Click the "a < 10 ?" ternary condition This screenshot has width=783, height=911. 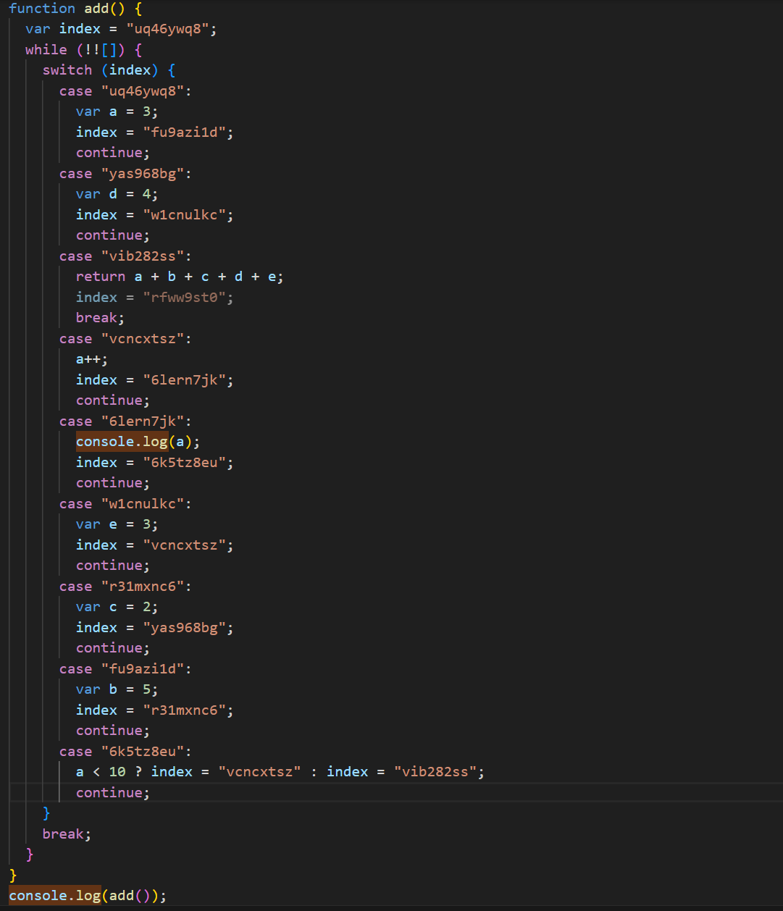pos(109,772)
